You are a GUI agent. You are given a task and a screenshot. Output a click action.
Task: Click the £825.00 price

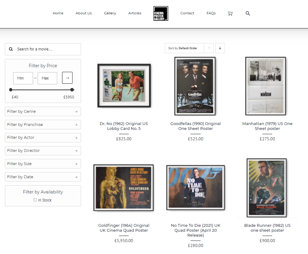click(124, 139)
